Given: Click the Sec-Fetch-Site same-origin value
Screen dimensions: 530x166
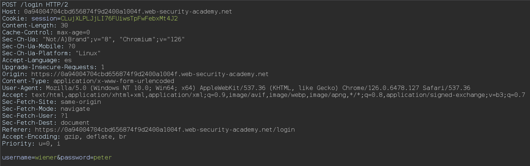Looking at the screenshot, I should pos(81,102).
